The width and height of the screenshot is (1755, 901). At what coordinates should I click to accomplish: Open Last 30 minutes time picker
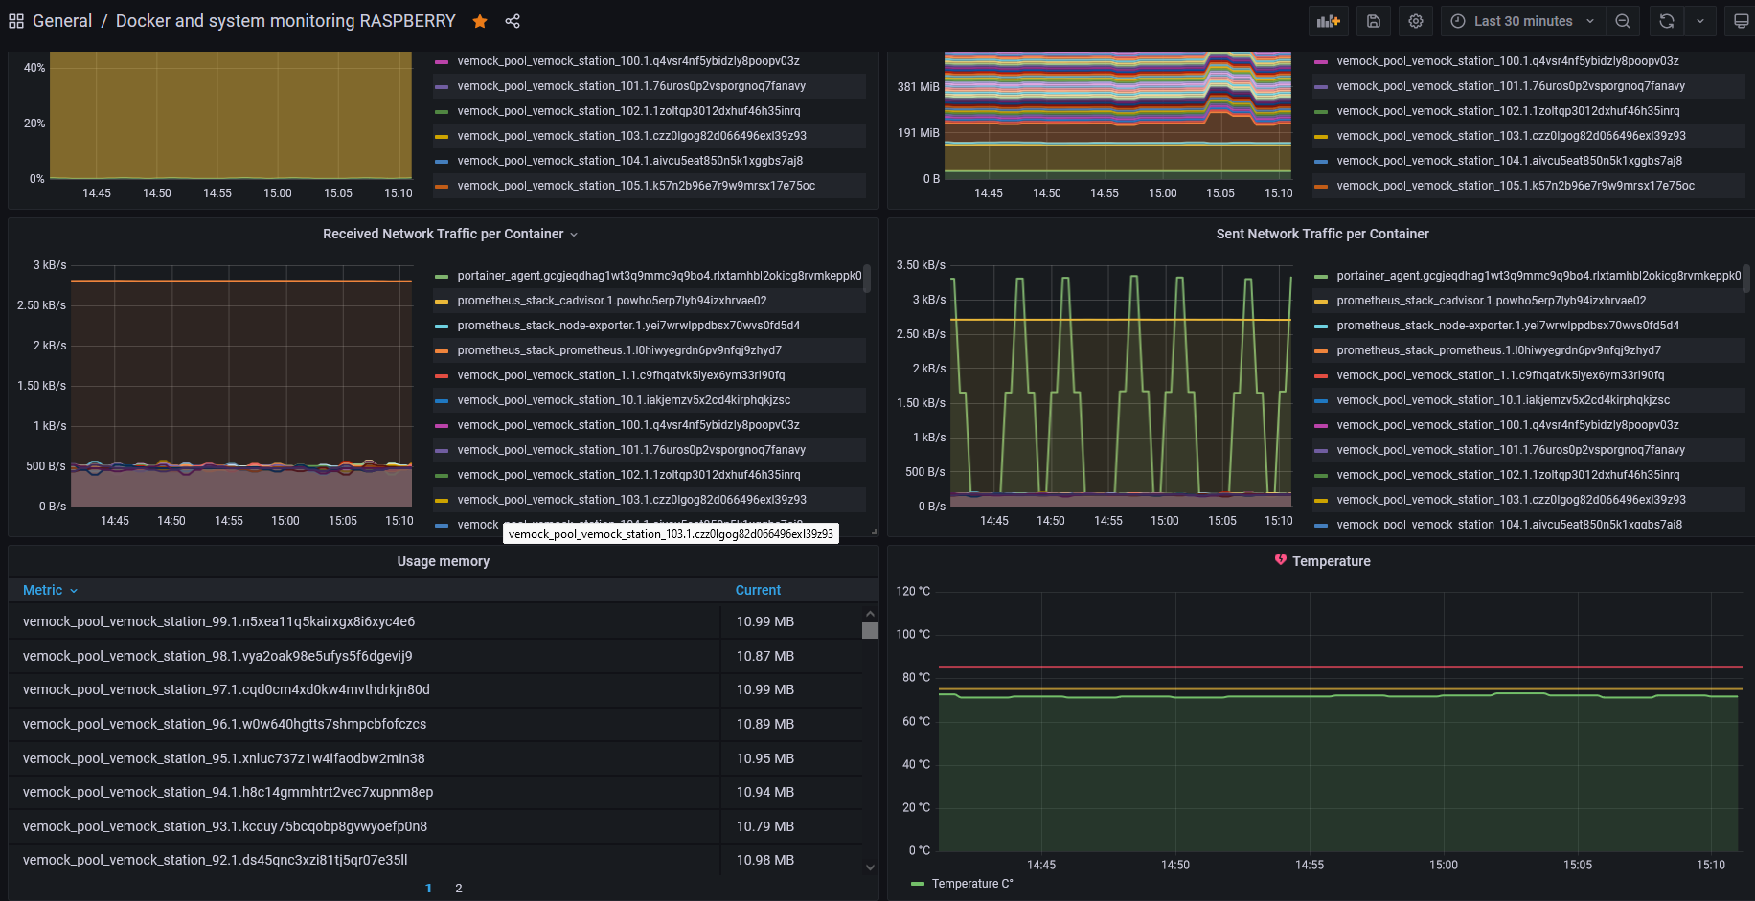(x=1523, y=21)
